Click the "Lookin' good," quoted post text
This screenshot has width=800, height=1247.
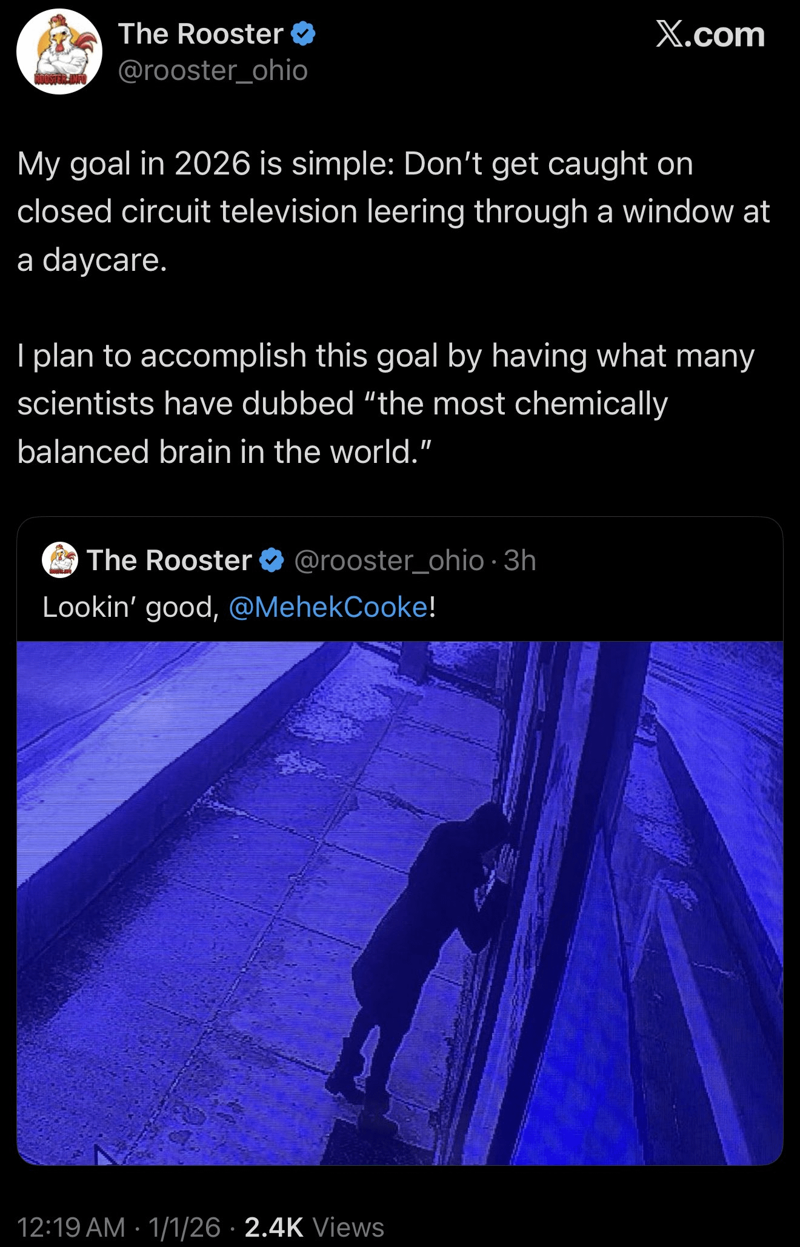130,607
